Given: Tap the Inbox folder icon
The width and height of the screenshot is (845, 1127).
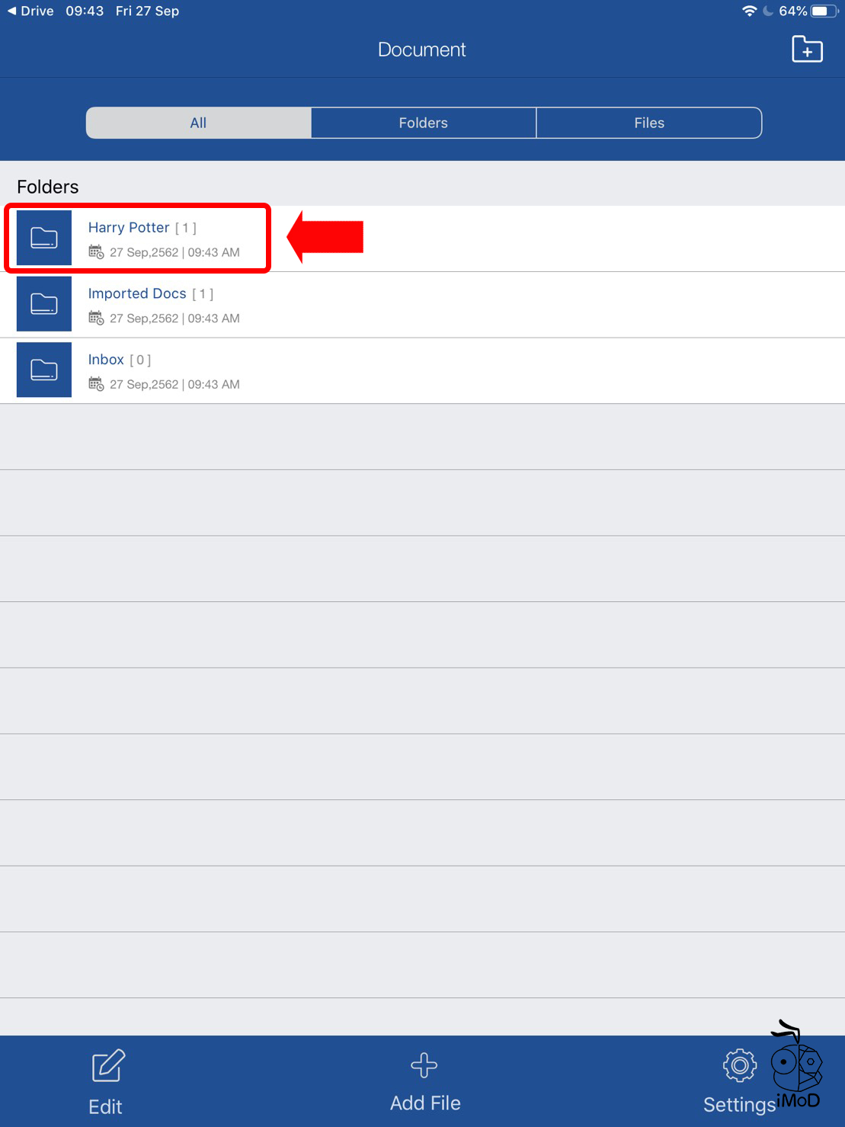Looking at the screenshot, I should click(44, 370).
